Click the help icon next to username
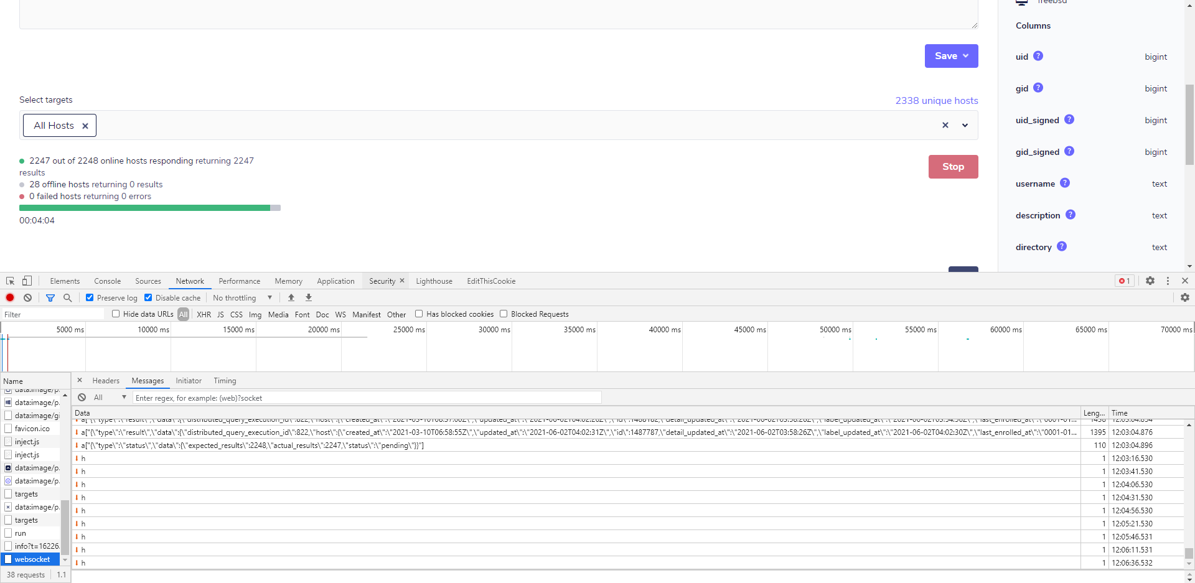This screenshot has width=1195, height=583. (1065, 183)
